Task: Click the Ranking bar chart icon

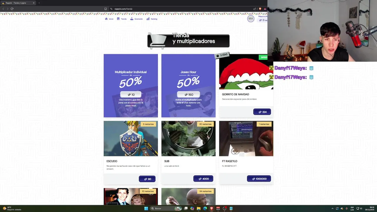Action: pyautogui.click(x=148, y=19)
